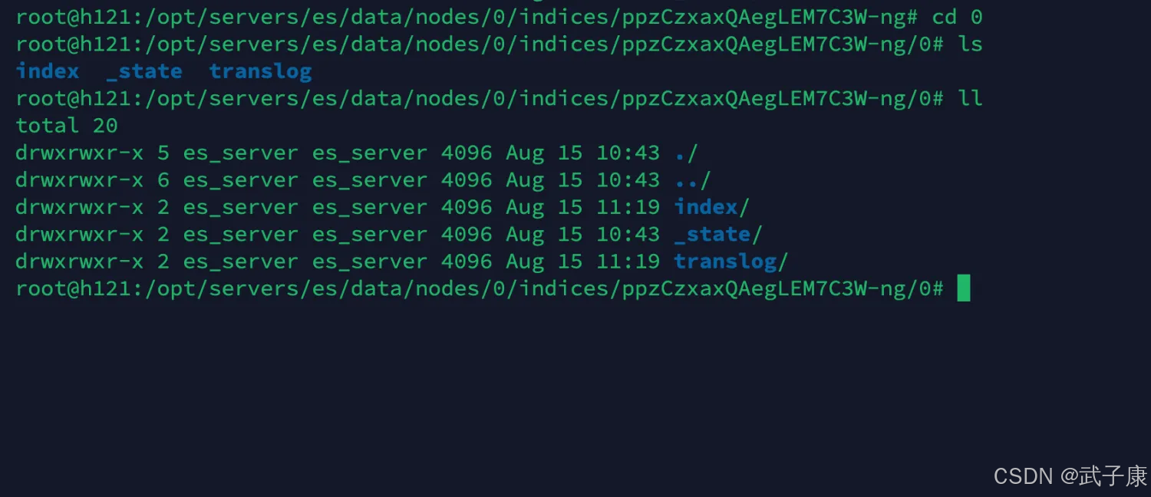Click the 11:19 timestamp on the translog row
The height and width of the screenshot is (497, 1151).
tap(628, 262)
